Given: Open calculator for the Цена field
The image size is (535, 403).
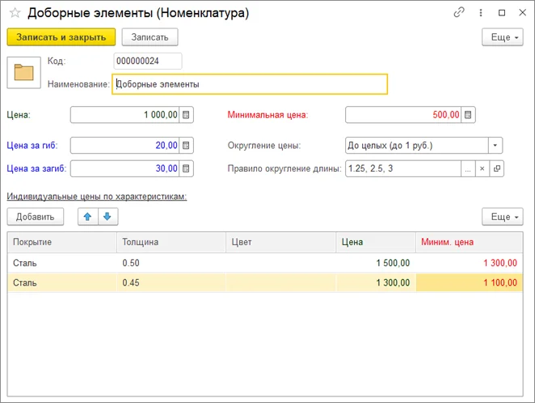Looking at the screenshot, I should [x=186, y=115].
